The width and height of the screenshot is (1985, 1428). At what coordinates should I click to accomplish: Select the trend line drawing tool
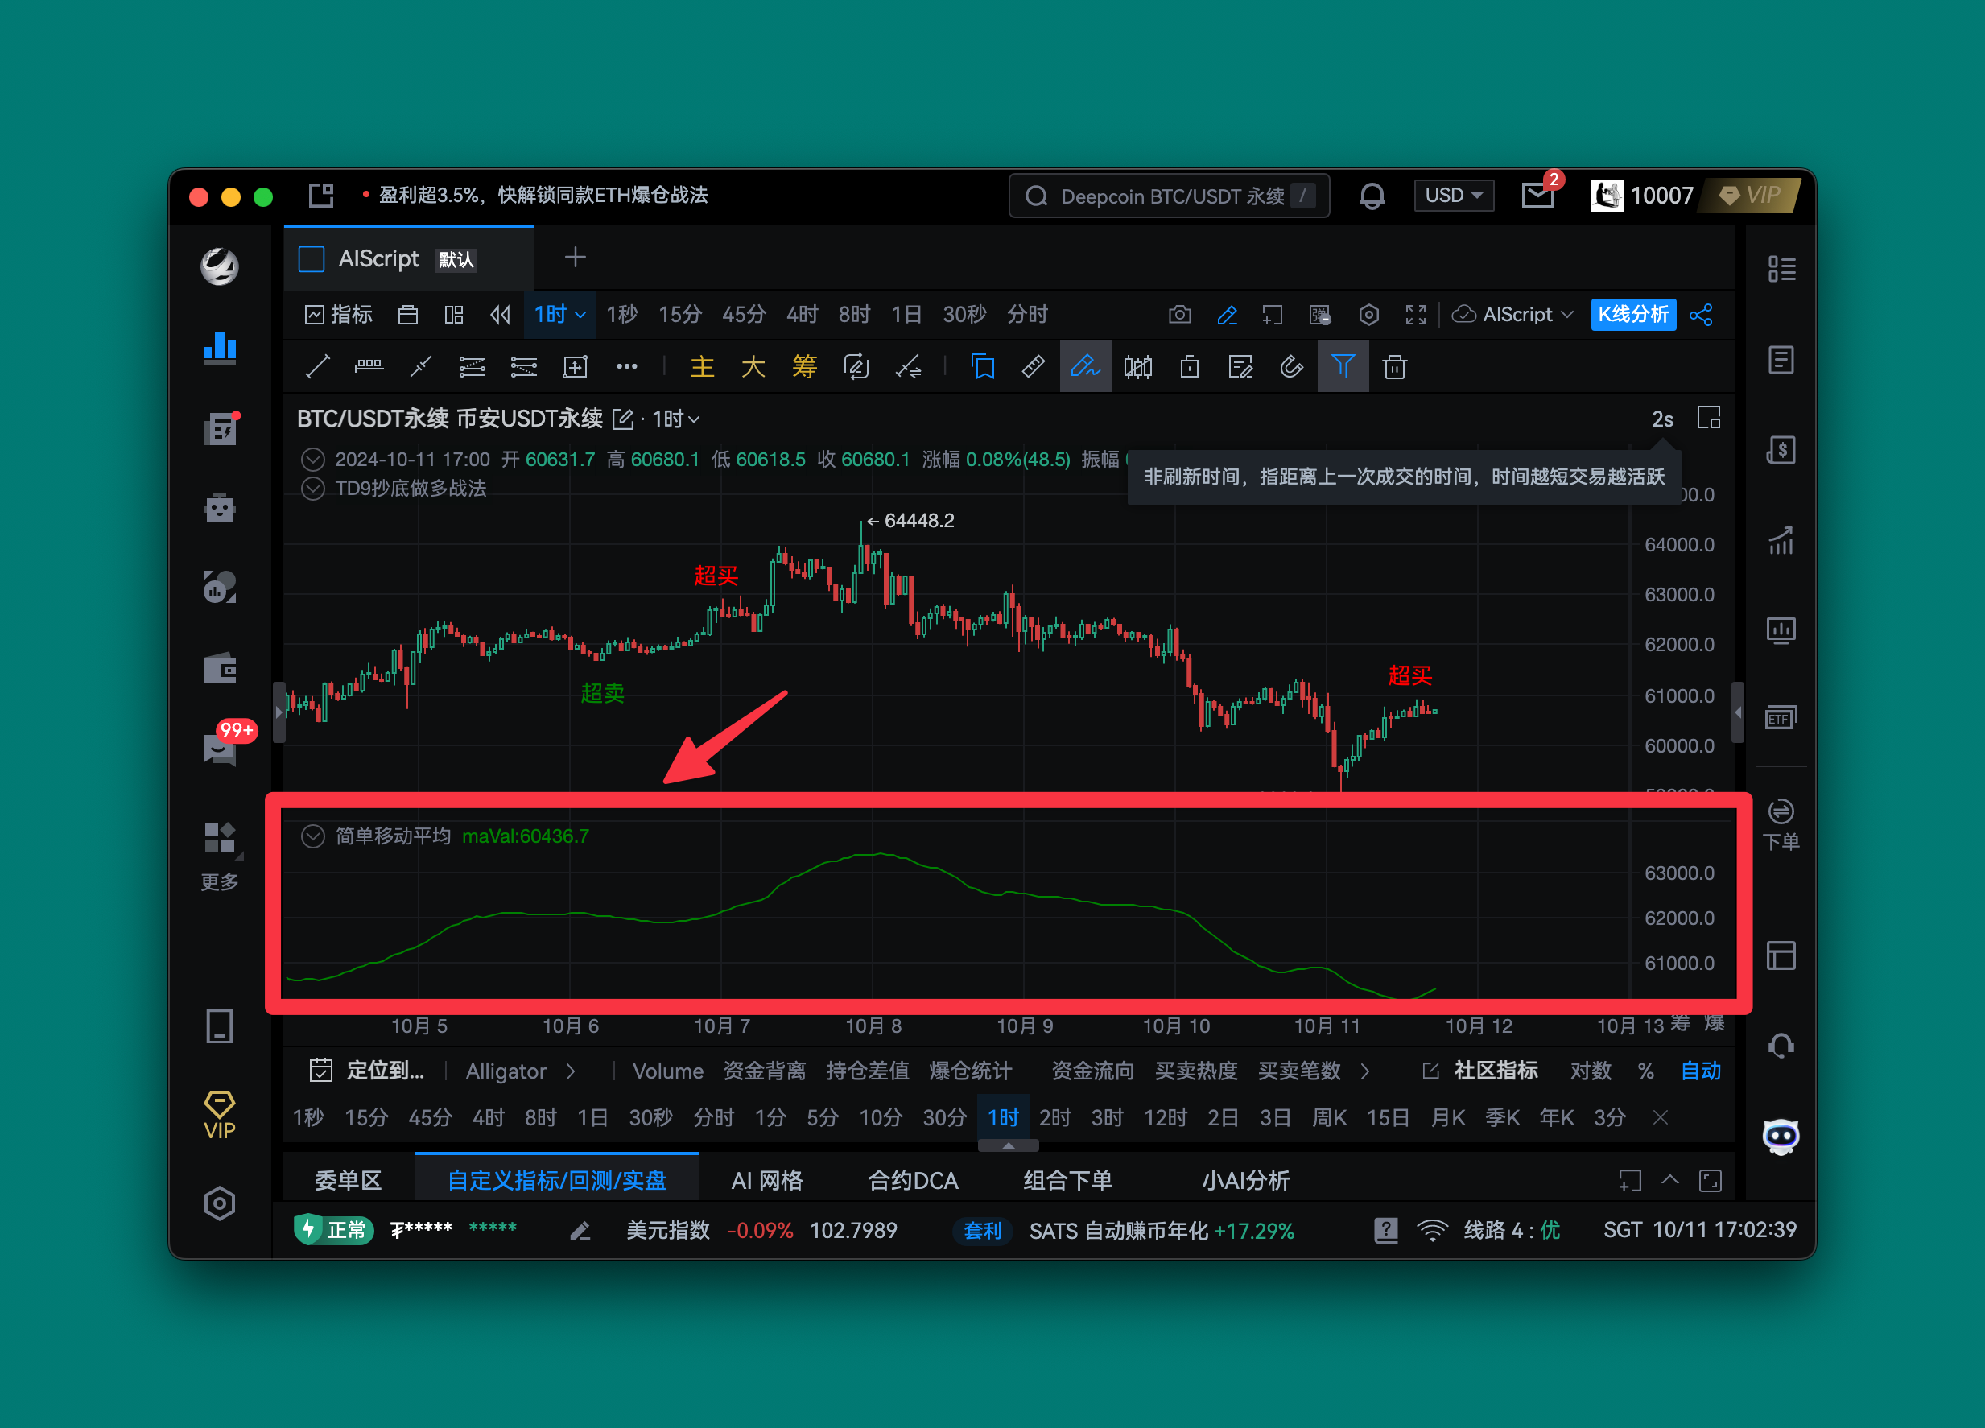point(317,366)
